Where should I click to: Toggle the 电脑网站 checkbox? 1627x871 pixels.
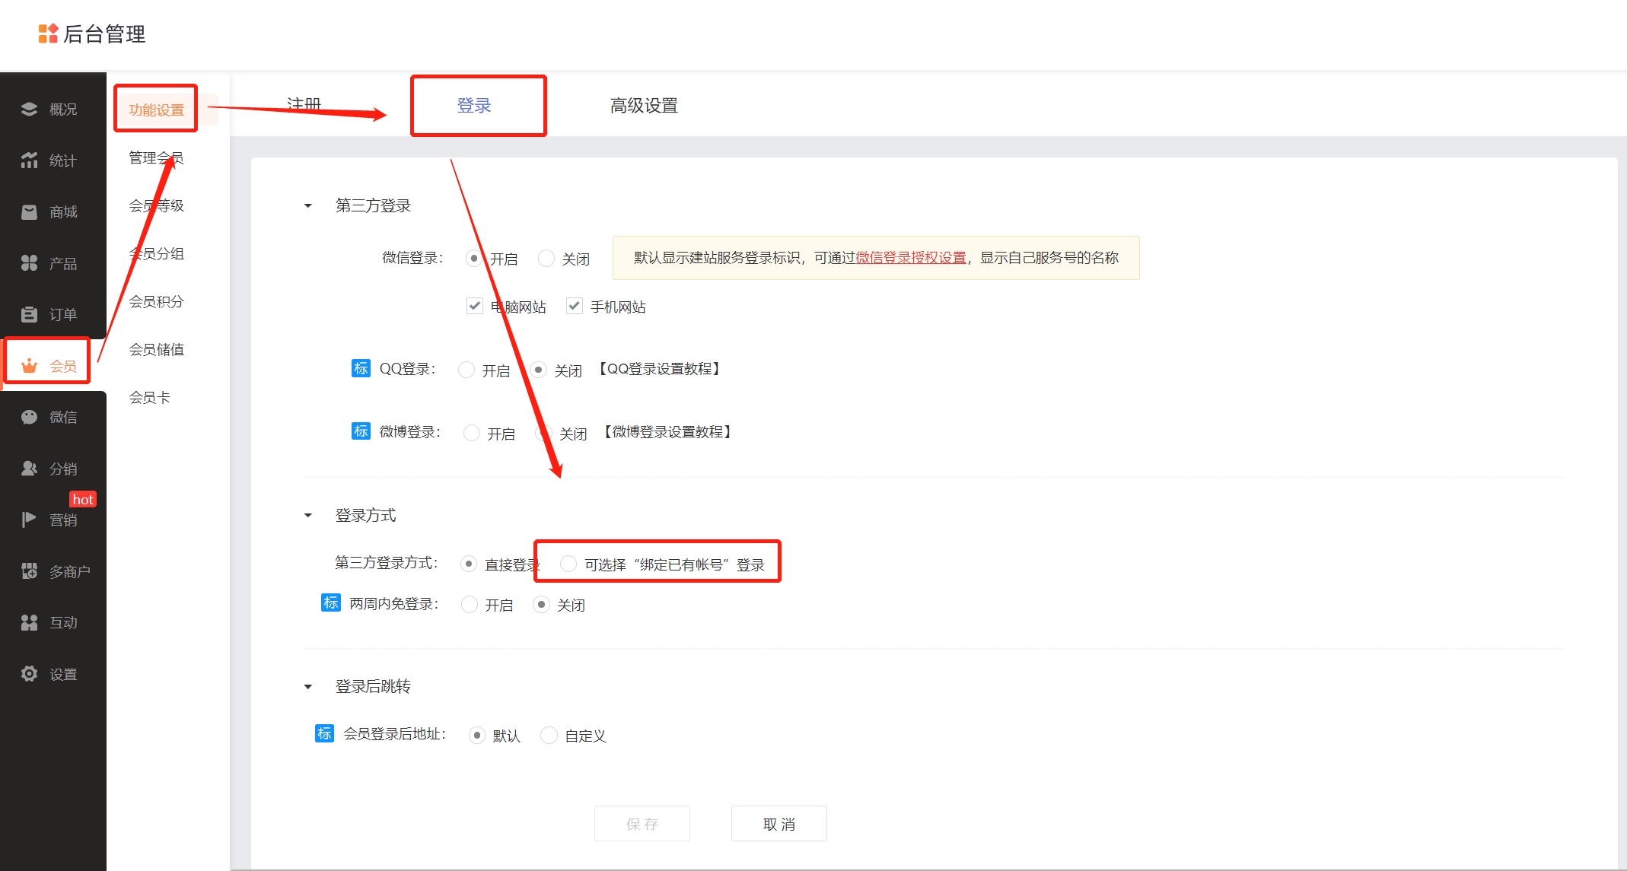pos(474,306)
